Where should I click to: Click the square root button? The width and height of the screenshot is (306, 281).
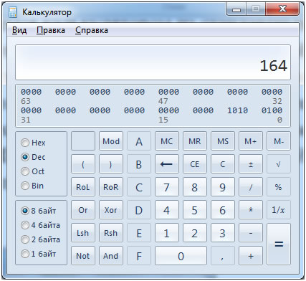pos(279,164)
